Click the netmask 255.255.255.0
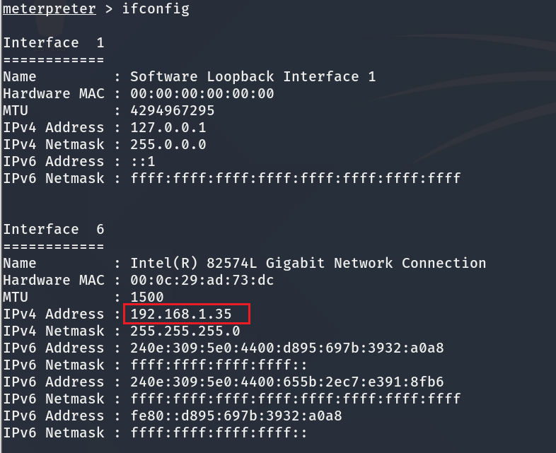 click(185, 331)
